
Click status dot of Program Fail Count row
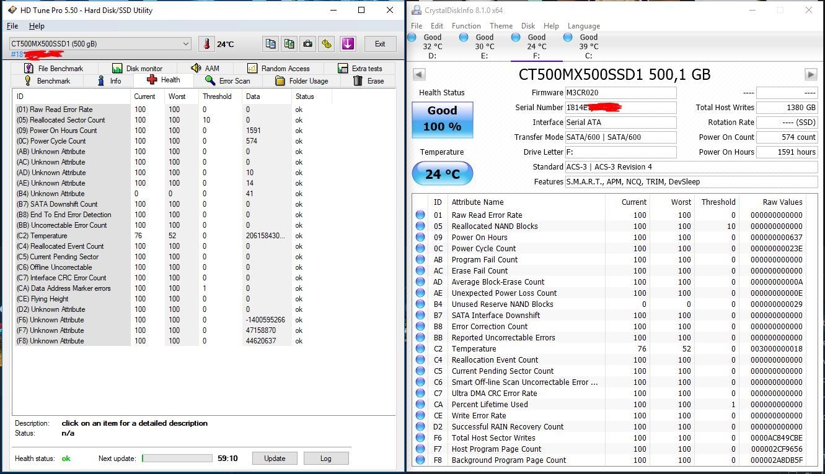click(420, 260)
